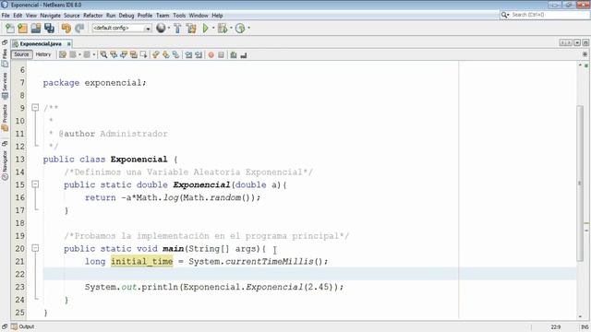Click the Clean and Build icon
Screen dimensions: 591x332
point(191,29)
